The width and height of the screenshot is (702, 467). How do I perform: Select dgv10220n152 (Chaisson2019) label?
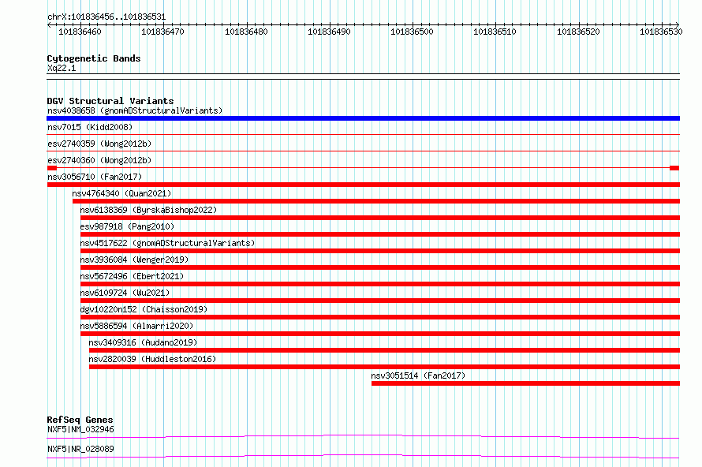[x=144, y=309]
